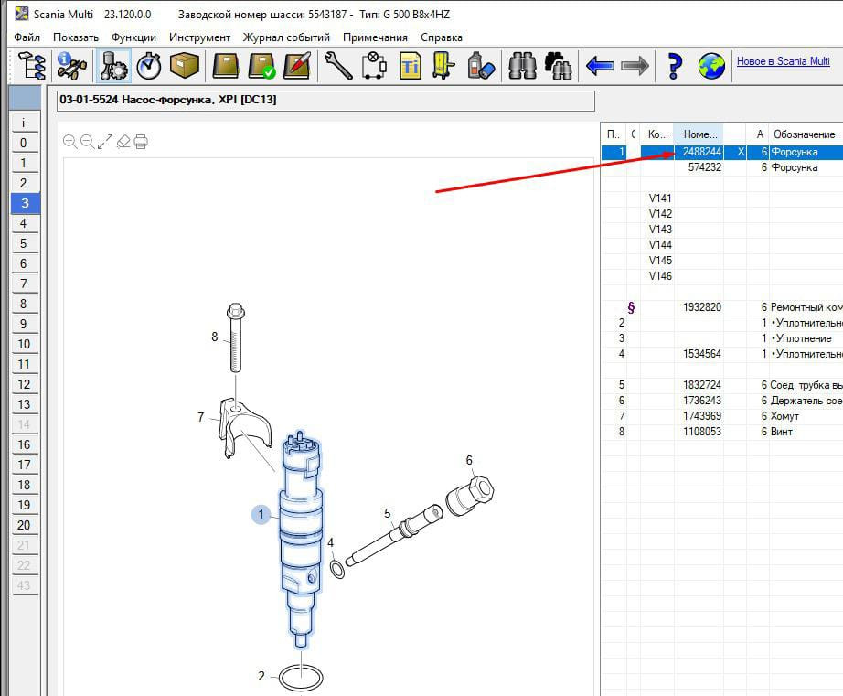The height and width of the screenshot is (696, 843).
Task: Click the wrench tools icon
Action: pos(337,66)
